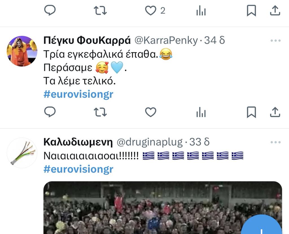289x234 pixels.
Task: Open Καλωδιωμενη cable avatar
Action: tap(22, 153)
